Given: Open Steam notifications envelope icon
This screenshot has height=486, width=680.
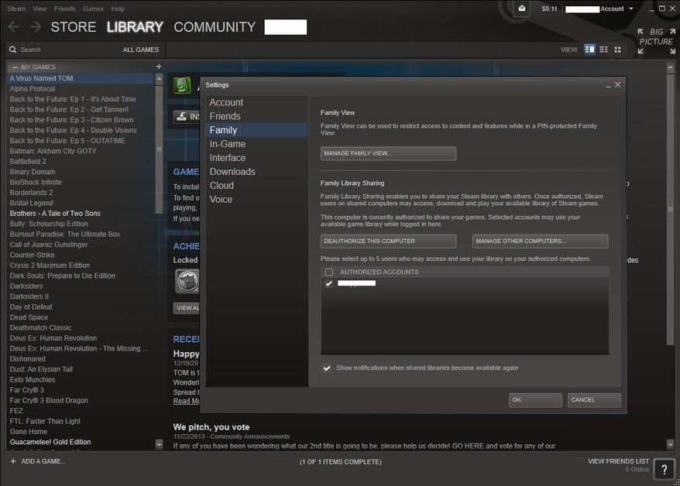Looking at the screenshot, I should [520, 9].
